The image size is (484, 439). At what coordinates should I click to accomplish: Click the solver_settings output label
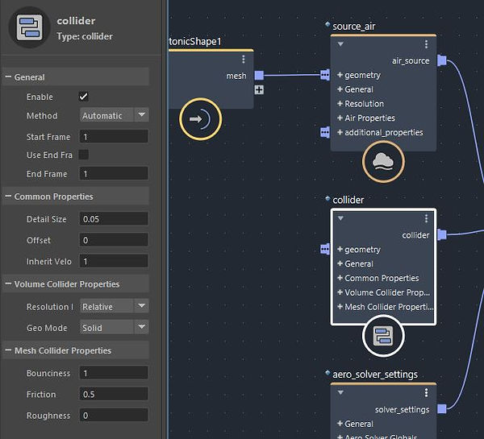[x=402, y=409]
